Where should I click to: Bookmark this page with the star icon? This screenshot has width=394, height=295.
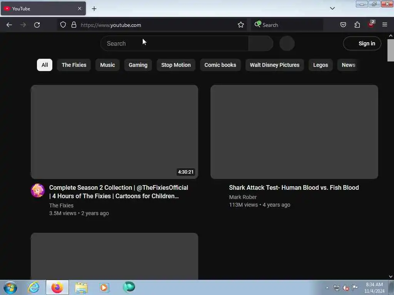tap(241, 25)
